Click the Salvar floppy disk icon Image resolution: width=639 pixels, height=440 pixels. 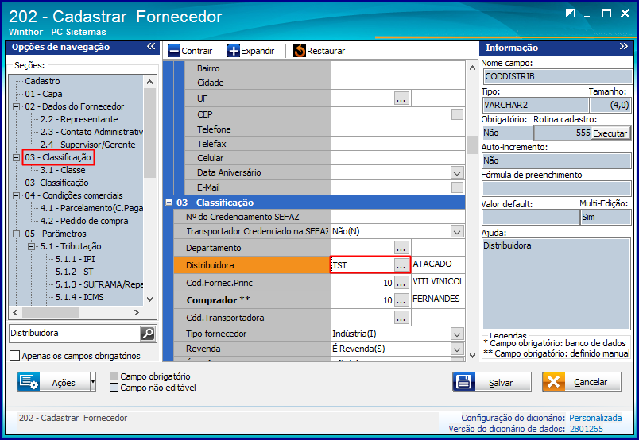[x=464, y=382]
